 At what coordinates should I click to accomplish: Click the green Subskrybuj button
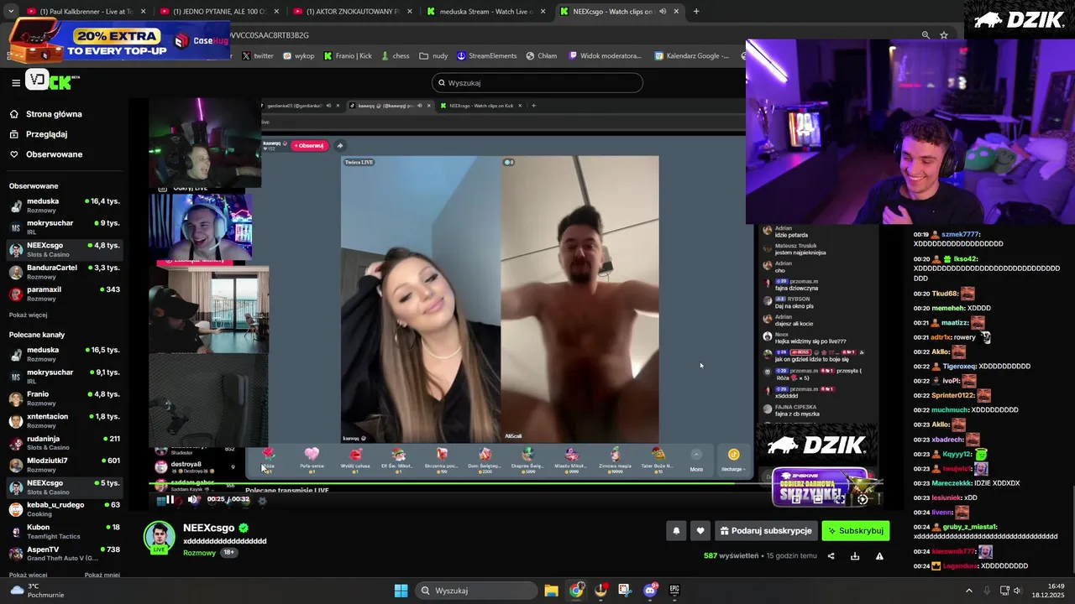click(x=855, y=531)
